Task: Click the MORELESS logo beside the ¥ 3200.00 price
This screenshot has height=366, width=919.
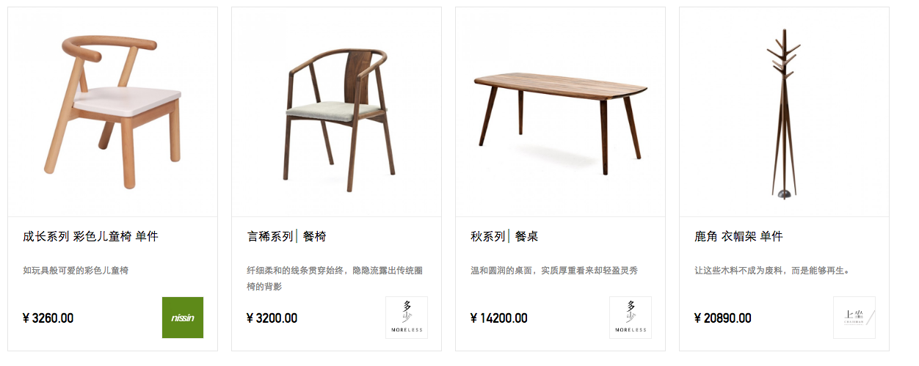Action: 407,318
